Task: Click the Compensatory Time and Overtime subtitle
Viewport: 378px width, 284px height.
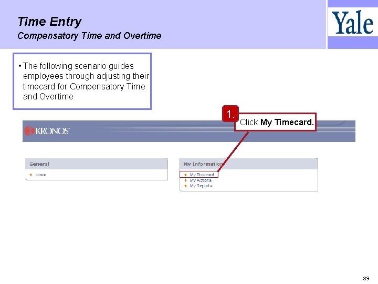Action: 89,36
